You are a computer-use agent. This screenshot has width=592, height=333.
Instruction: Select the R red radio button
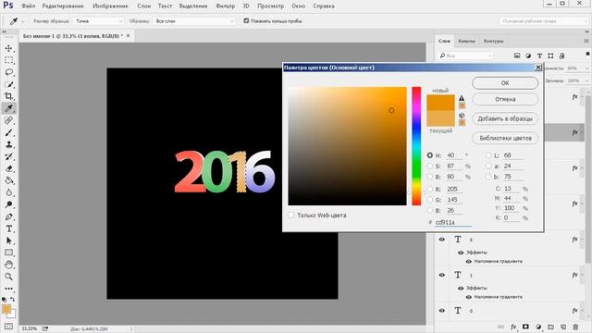[x=429, y=189]
